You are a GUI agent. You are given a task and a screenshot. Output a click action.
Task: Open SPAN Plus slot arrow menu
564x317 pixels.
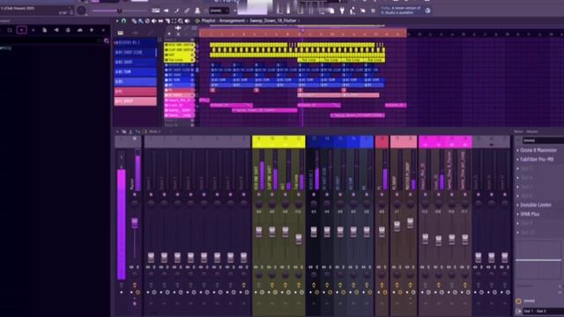(518, 214)
